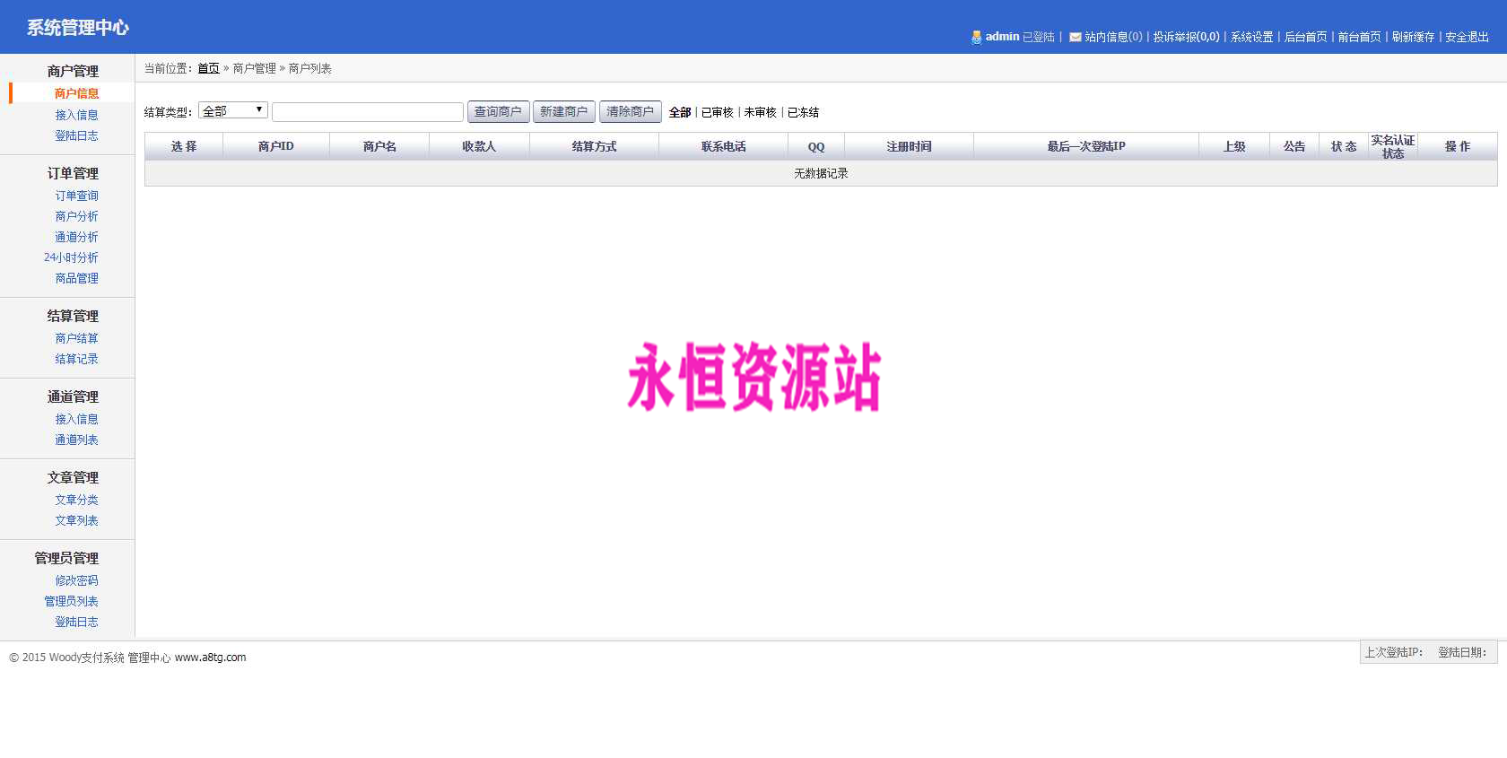Go to 24小时分析 page
The width and height of the screenshot is (1507, 758).
click(71, 257)
